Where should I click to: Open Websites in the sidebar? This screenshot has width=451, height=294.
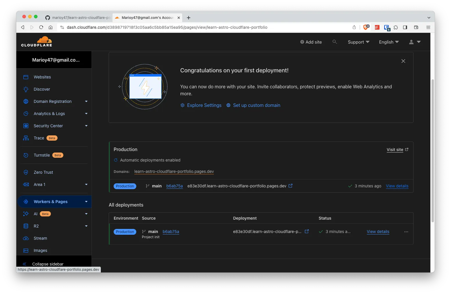(42, 77)
